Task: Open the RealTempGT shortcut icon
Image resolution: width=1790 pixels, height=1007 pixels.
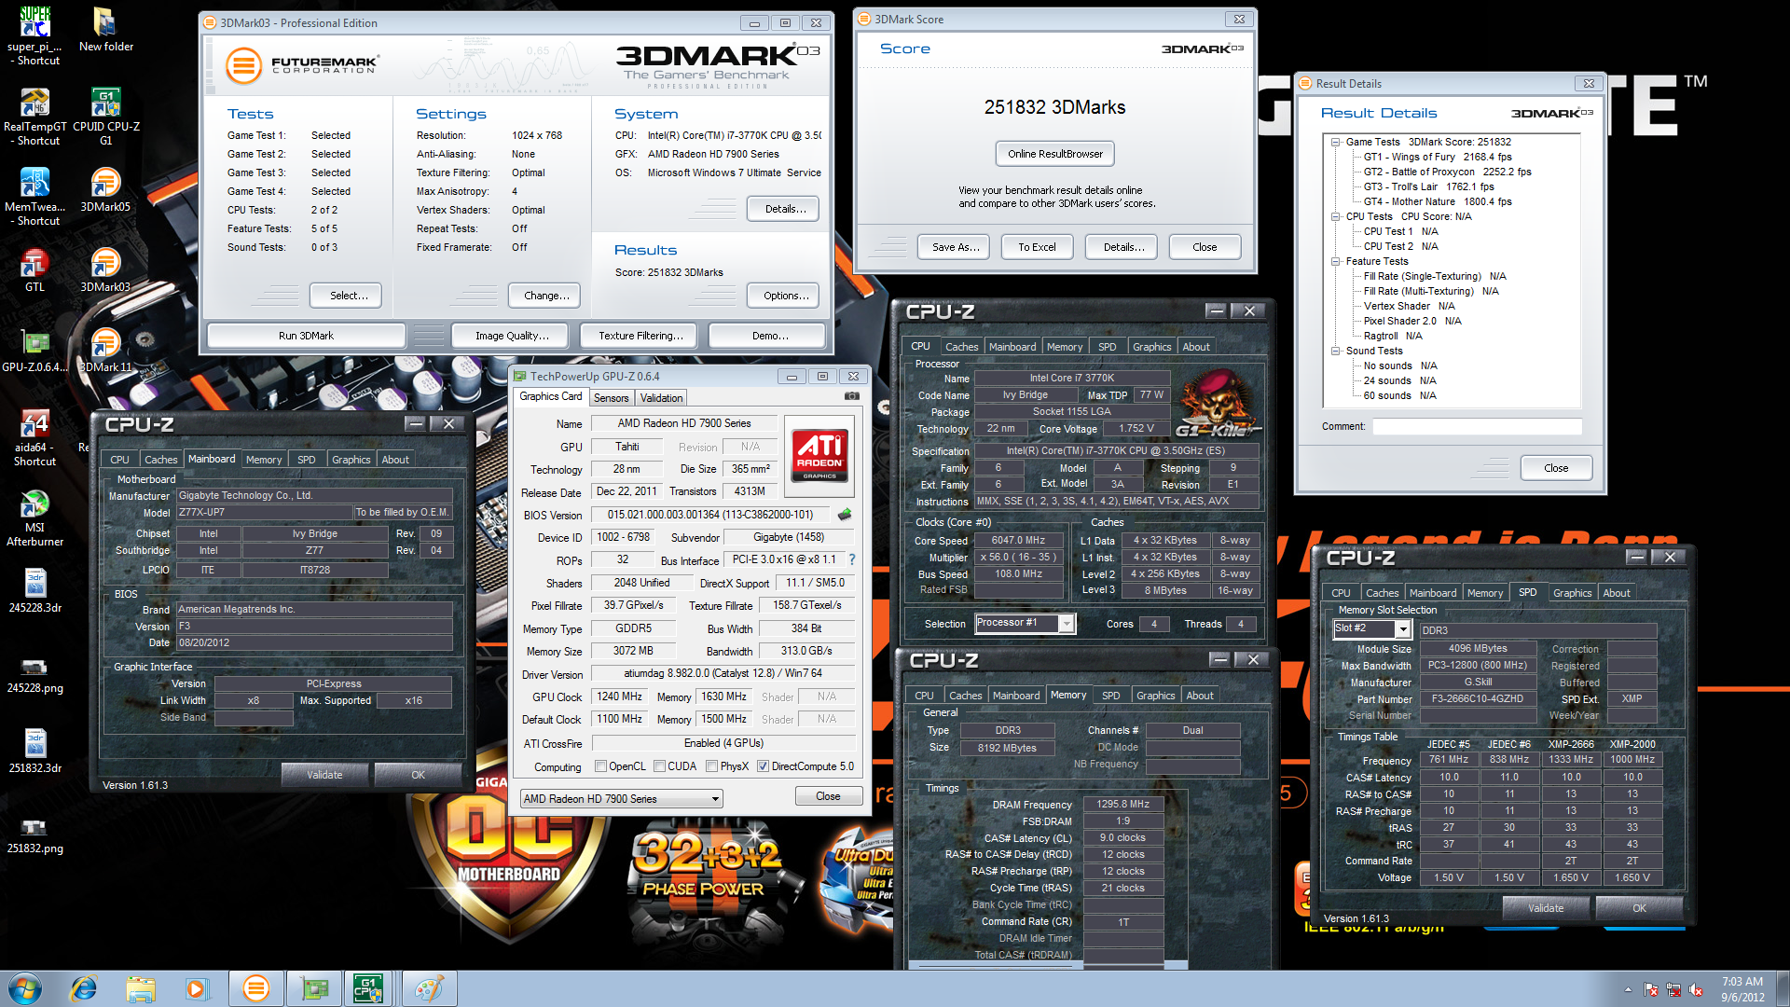Action: (x=34, y=116)
